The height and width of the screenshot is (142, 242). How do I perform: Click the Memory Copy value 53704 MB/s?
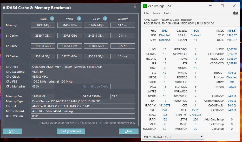[96, 25]
